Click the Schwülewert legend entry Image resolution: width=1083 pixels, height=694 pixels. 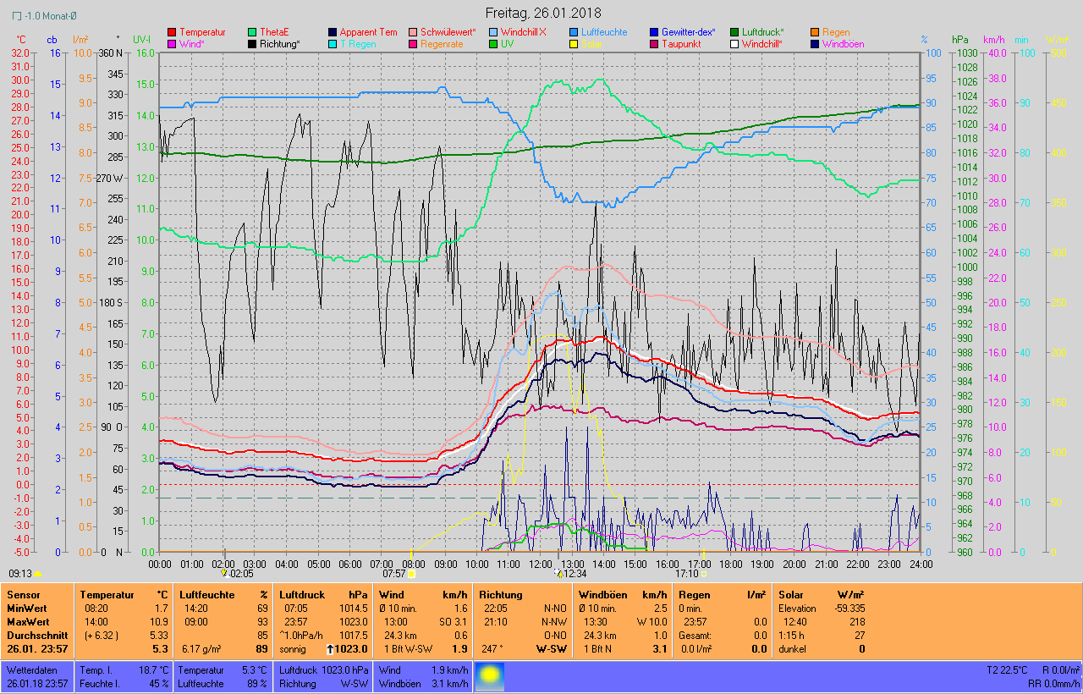tap(448, 32)
